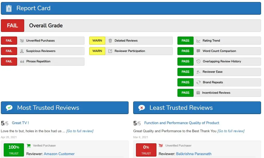264x158 pixels.
Task: Click the Reviewer Participation edit icon
Action: 110,51
